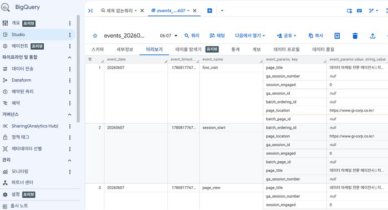Collapse the 파이프라인 및 통합 section

[x=69, y=58]
